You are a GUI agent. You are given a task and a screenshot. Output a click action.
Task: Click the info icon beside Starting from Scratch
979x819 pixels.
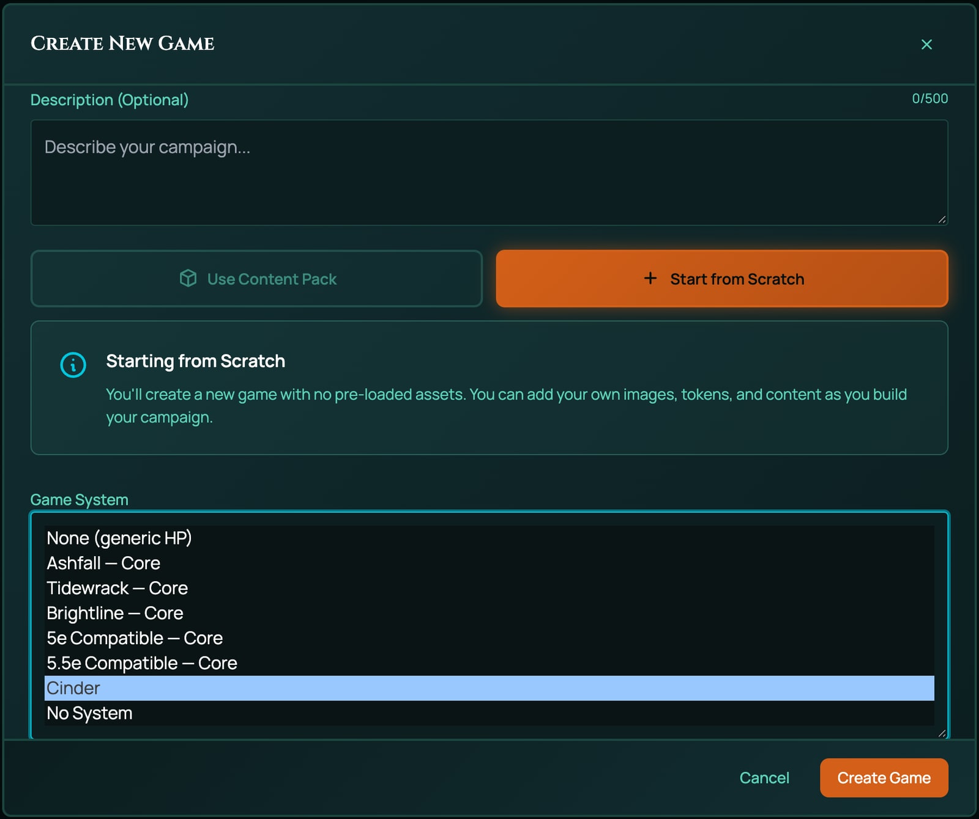[73, 365]
